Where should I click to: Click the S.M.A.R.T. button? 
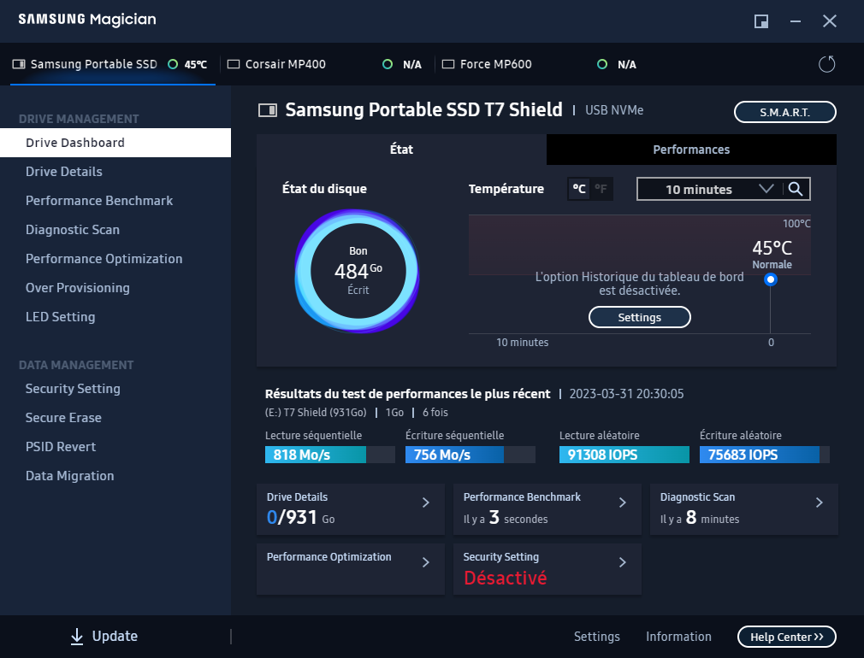click(784, 112)
